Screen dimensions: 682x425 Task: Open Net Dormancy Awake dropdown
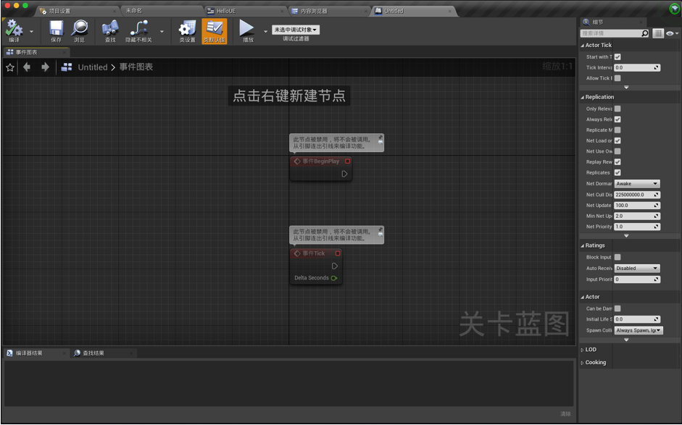[x=637, y=184]
